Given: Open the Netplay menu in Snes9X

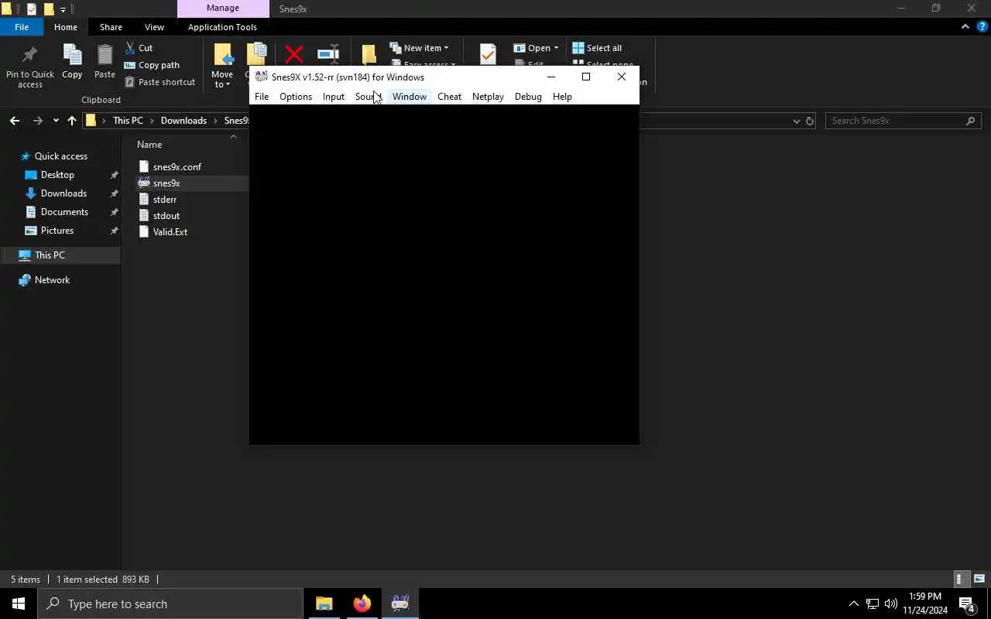Looking at the screenshot, I should click(488, 97).
